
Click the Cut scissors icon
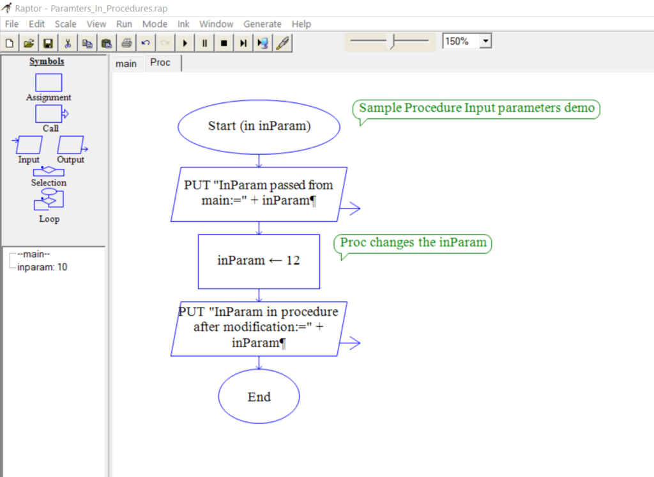tap(68, 43)
